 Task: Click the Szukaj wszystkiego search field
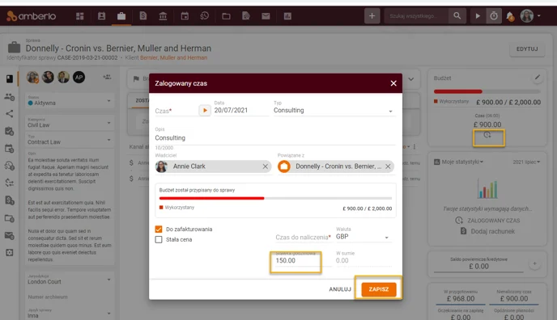[416, 16]
